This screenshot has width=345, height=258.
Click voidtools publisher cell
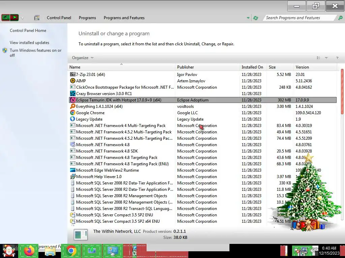click(186, 106)
